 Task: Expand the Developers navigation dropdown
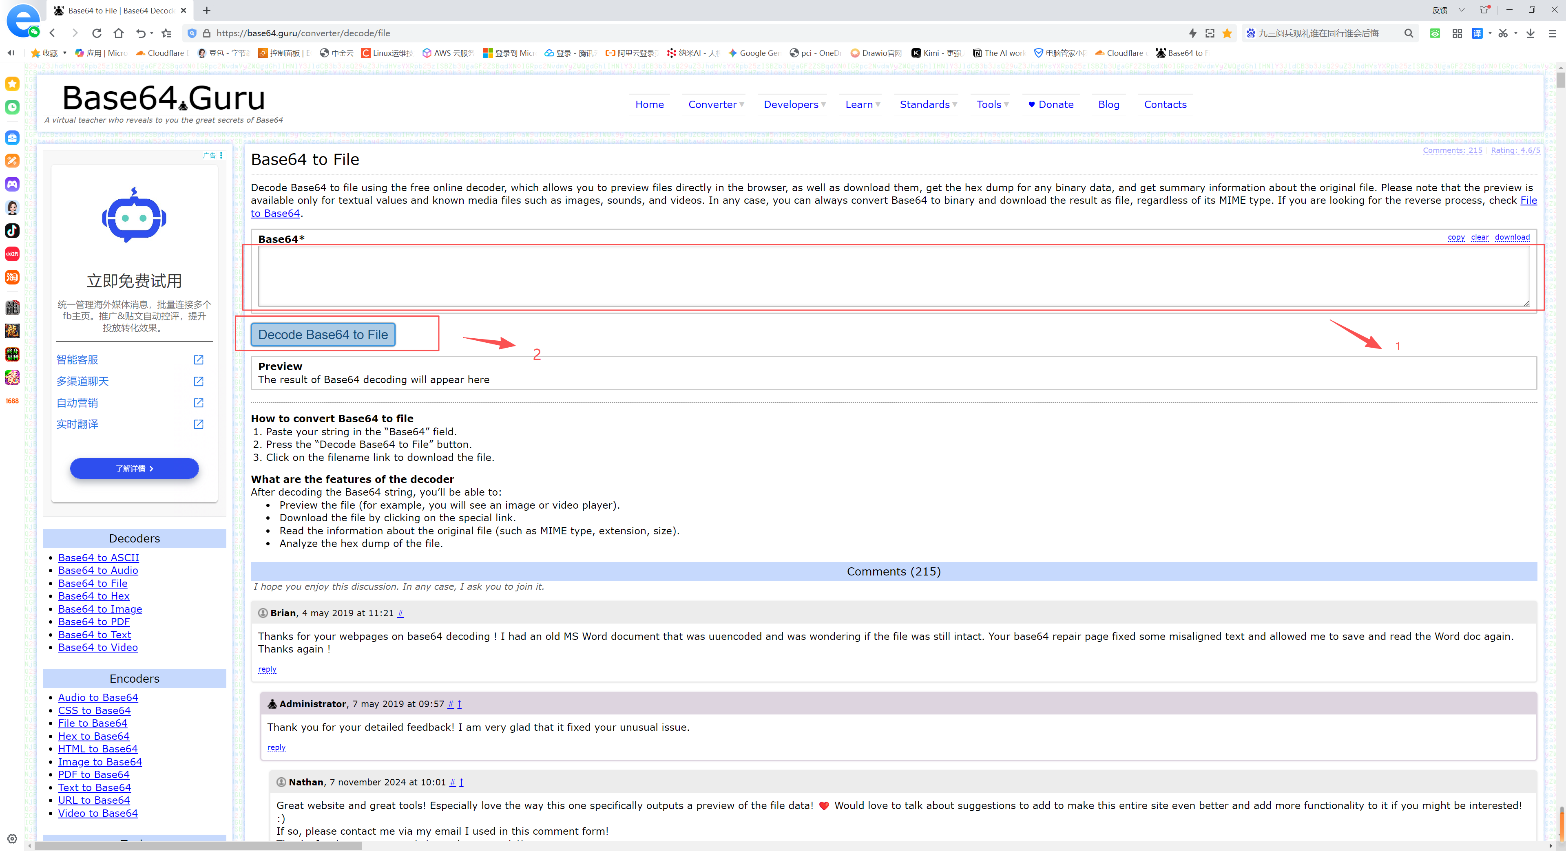pyautogui.click(x=794, y=104)
